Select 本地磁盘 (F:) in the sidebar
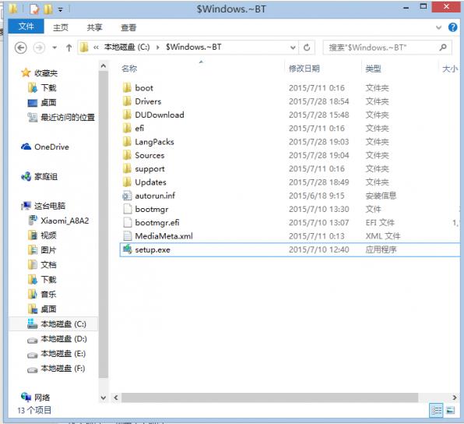This screenshot has width=464, height=424. [x=63, y=369]
